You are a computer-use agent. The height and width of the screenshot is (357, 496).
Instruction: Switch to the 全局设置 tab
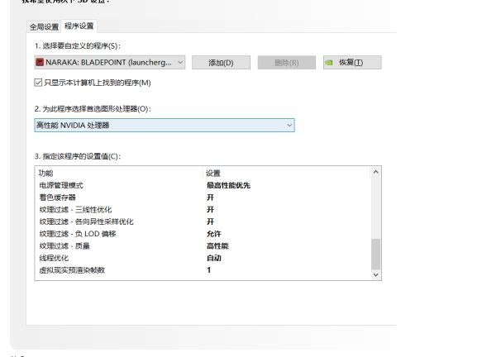click(44, 27)
